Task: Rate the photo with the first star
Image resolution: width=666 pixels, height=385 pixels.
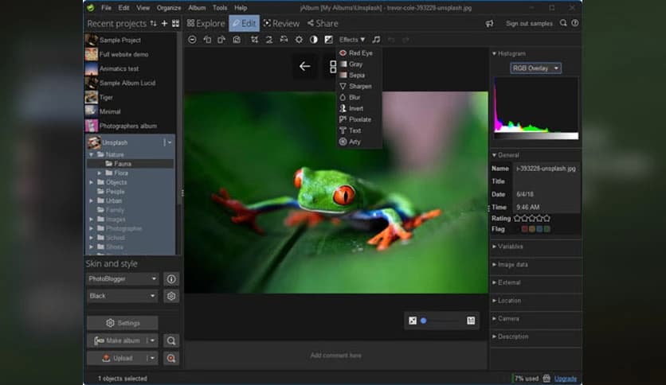Action: (x=518, y=218)
